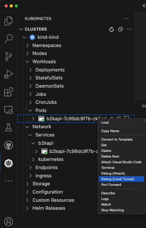This screenshot has height=228, width=146.
Task: Click the b2kapi pod icon under Pods
Action: point(41,119)
